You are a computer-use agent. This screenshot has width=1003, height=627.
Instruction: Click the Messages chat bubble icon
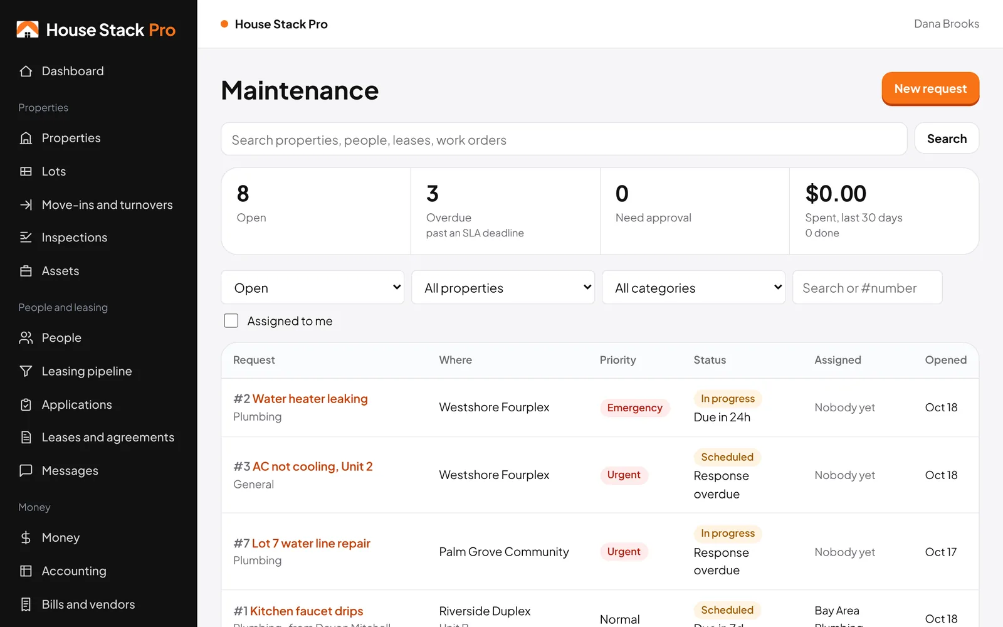[x=26, y=470]
